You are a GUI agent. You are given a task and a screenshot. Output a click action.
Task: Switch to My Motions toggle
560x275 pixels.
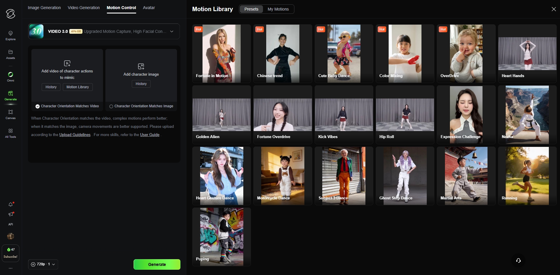[278, 9]
